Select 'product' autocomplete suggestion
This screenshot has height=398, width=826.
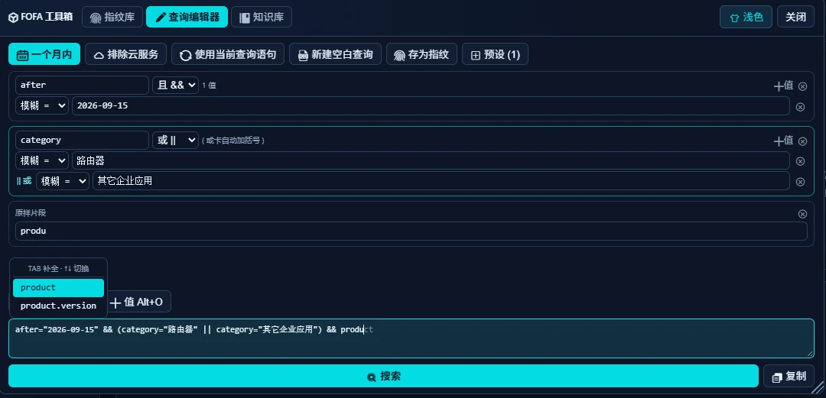click(x=58, y=287)
